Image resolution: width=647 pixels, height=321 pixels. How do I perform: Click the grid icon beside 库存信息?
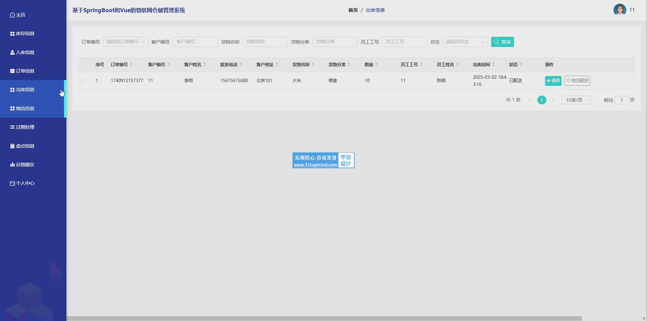[x=12, y=34]
